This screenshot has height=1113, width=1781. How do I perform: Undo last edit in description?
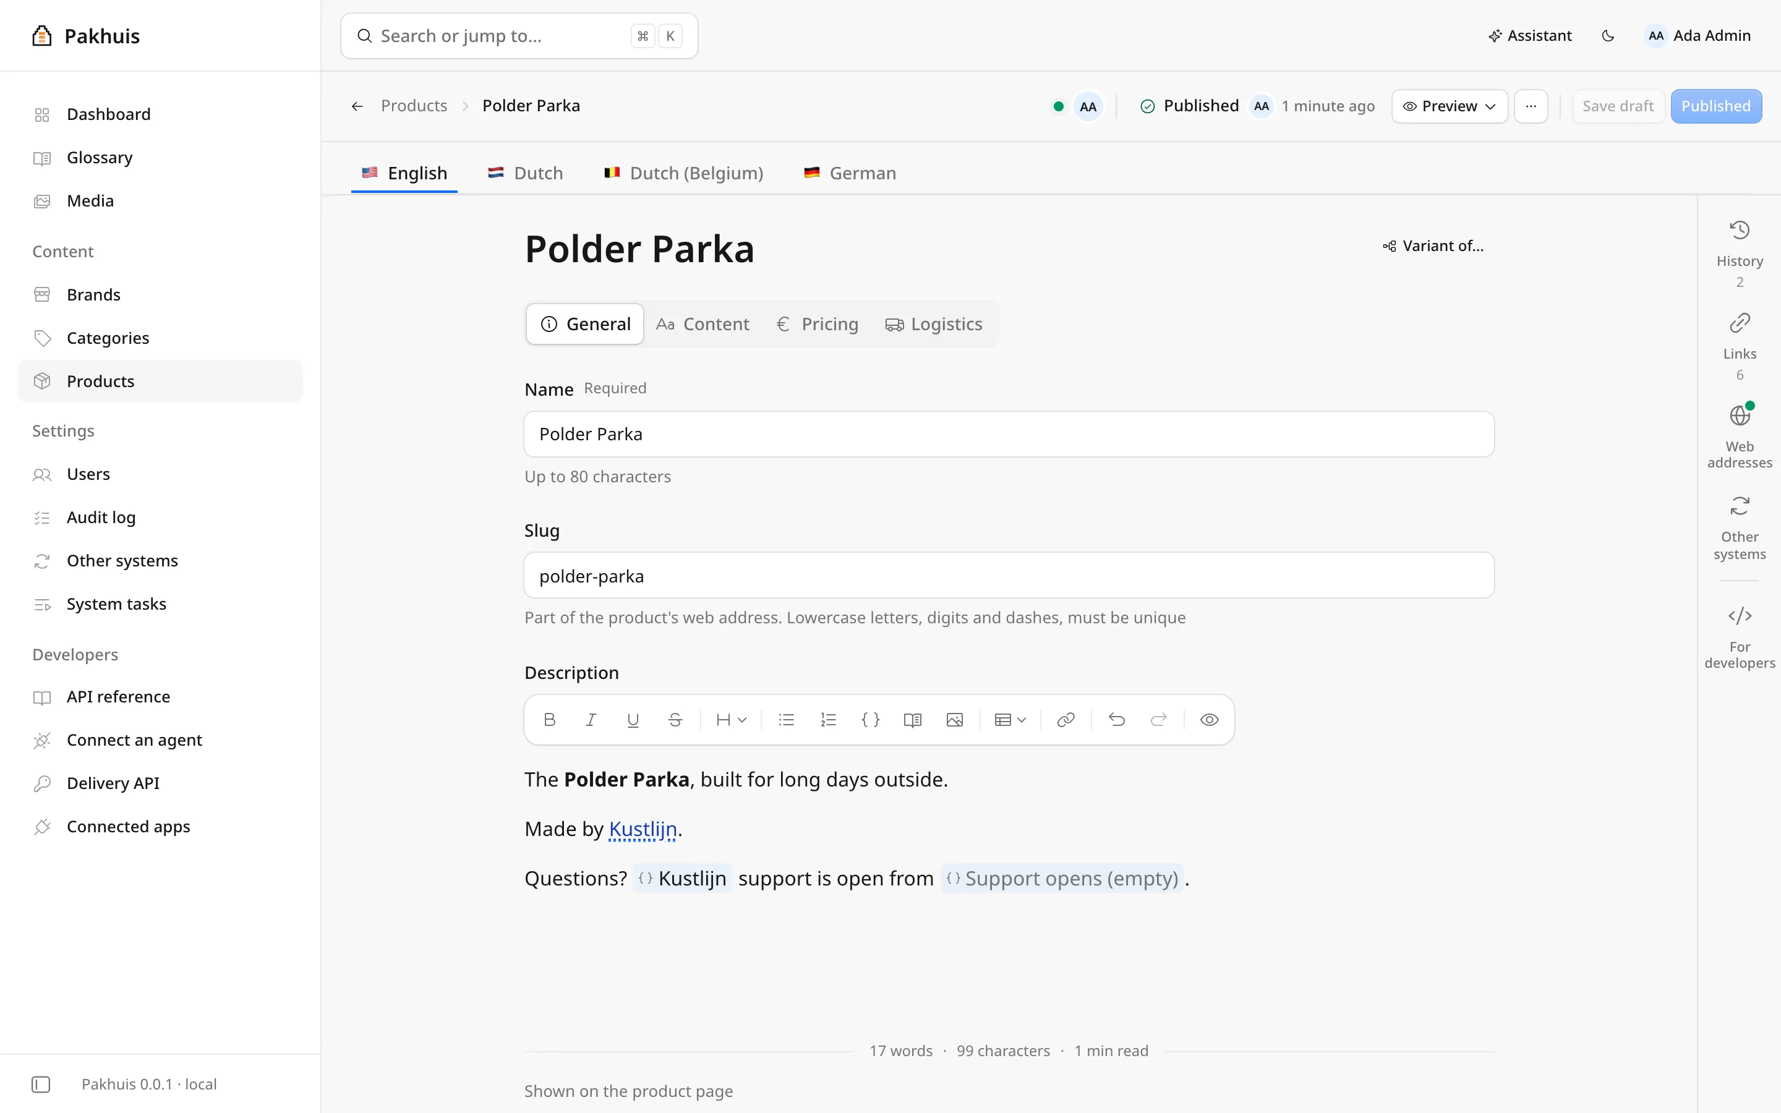(x=1116, y=720)
